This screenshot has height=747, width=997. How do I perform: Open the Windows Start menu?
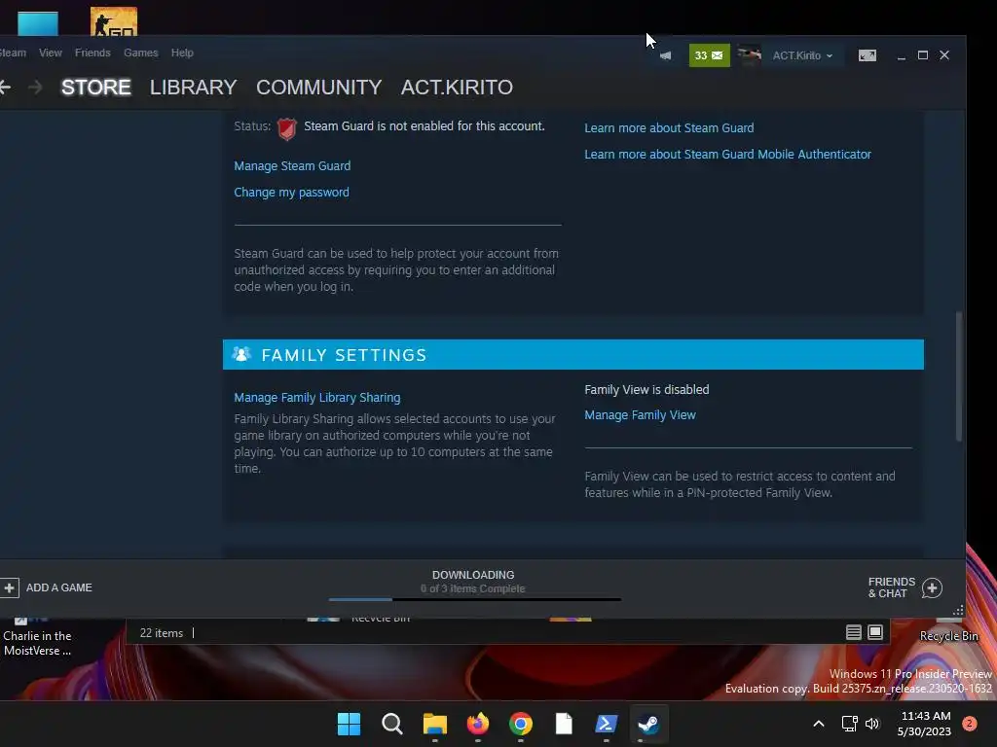349,724
